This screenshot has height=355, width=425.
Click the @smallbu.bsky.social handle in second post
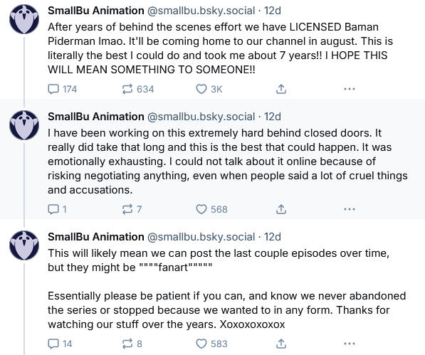(201, 117)
